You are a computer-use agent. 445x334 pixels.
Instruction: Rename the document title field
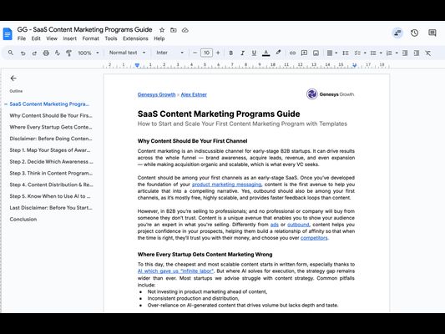click(x=84, y=29)
